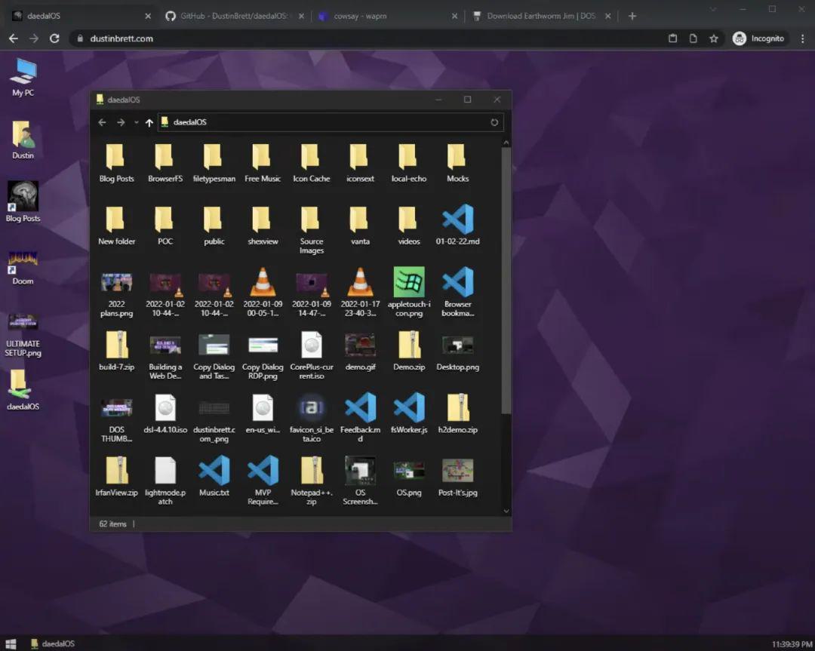Click the up directory arrow
This screenshot has width=815, height=651.
(149, 122)
